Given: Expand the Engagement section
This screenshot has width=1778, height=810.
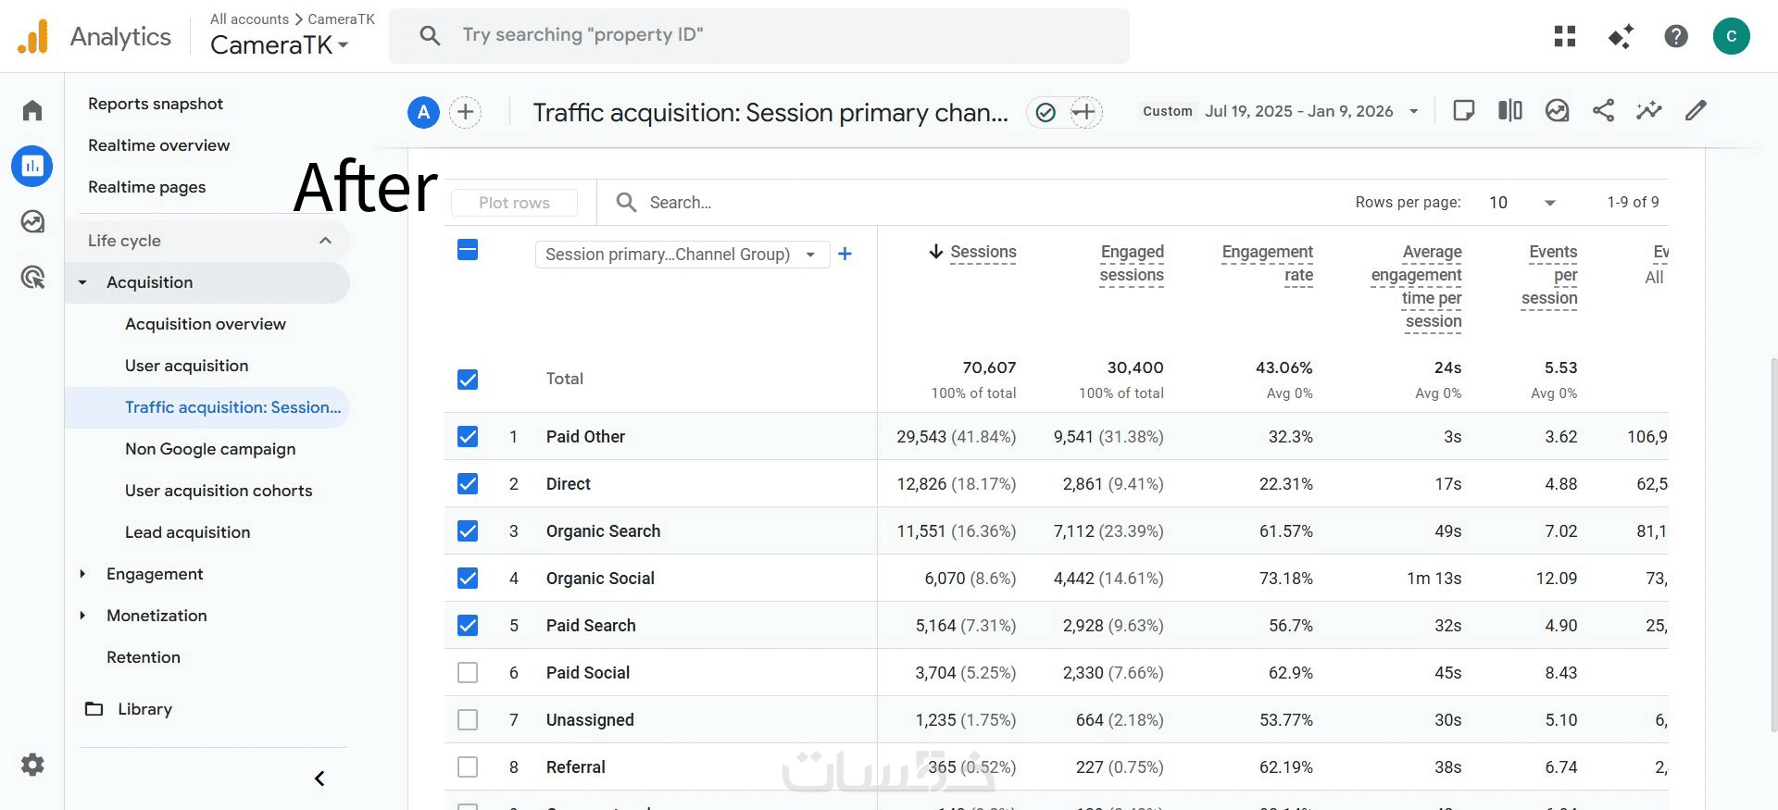Looking at the screenshot, I should point(154,574).
